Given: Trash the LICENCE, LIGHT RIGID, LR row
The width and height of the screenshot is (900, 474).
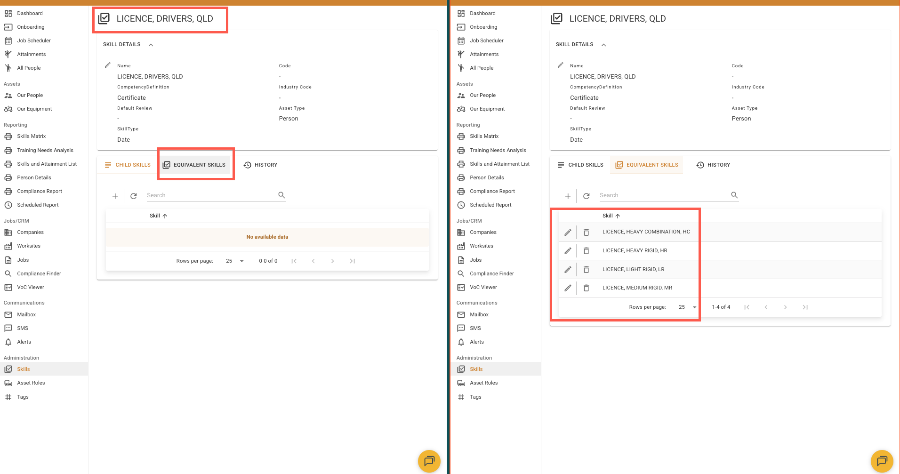Looking at the screenshot, I should (x=586, y=270).
